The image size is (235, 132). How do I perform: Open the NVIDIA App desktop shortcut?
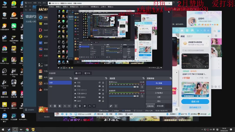4,61
